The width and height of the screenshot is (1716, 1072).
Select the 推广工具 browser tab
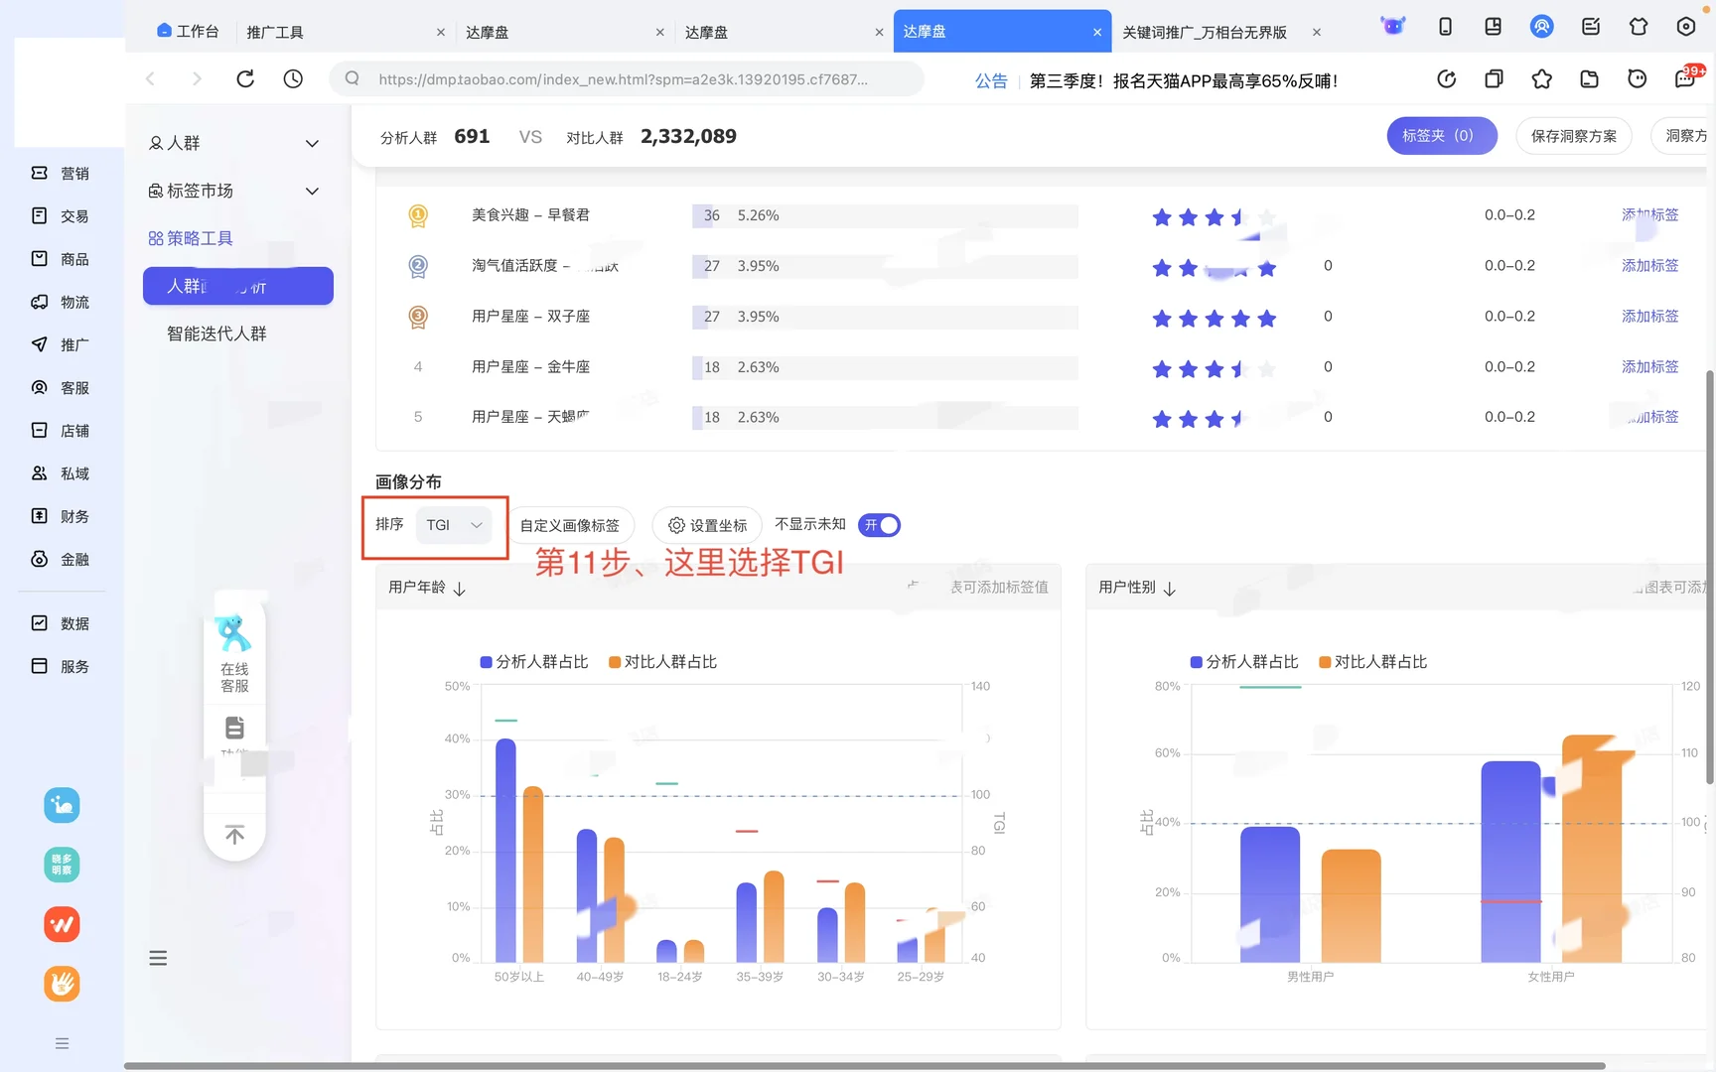coord(275,31)
